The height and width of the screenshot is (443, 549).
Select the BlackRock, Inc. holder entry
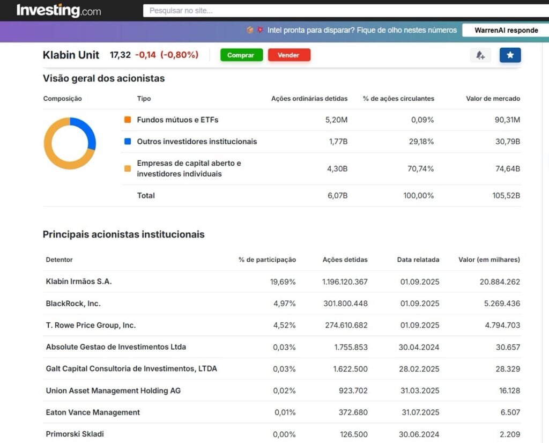pyautogui.click(x=73, y=304)
